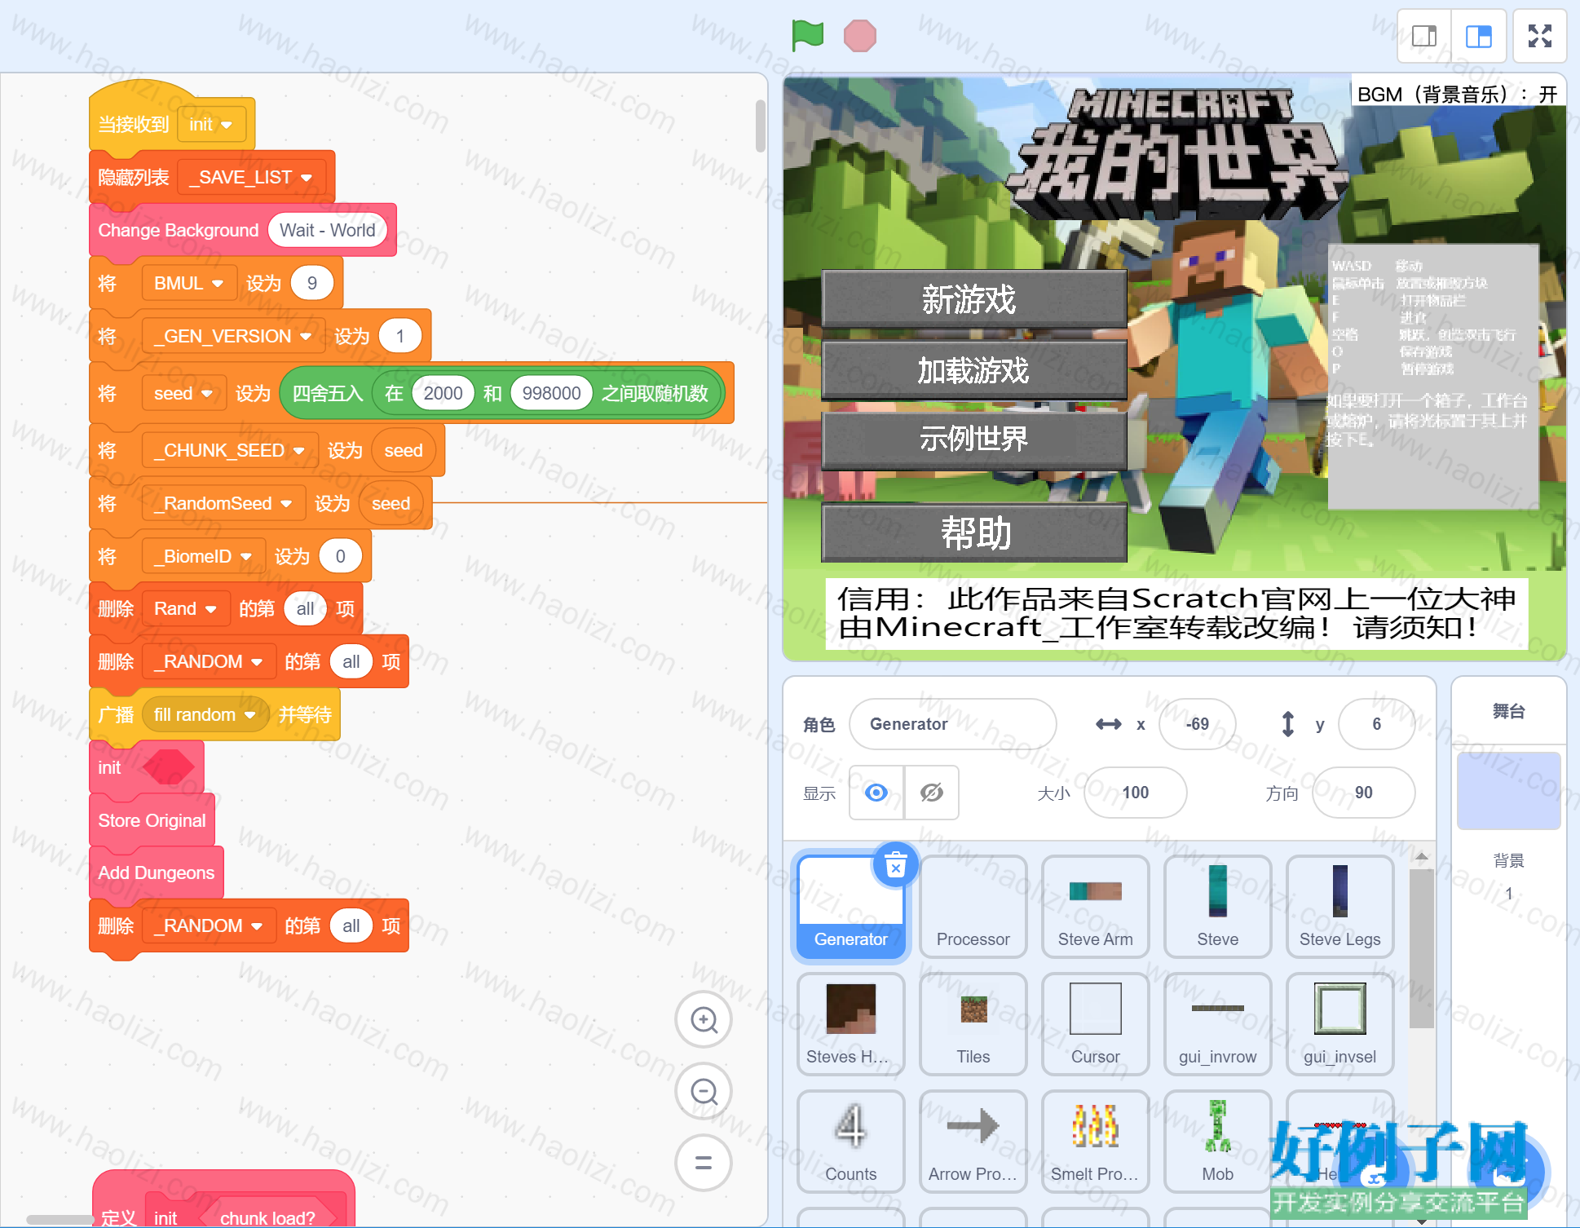Reset workspace zoom to default
The height and width of the screenshot is (1228, 1580).
coord(704,1162)
